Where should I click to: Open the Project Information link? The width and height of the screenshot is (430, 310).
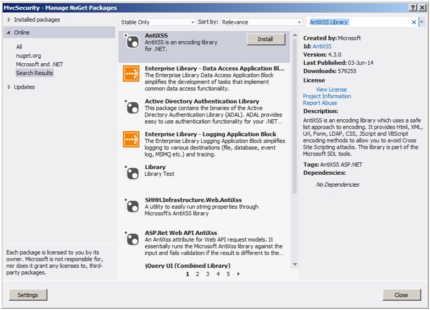point(327,96)
